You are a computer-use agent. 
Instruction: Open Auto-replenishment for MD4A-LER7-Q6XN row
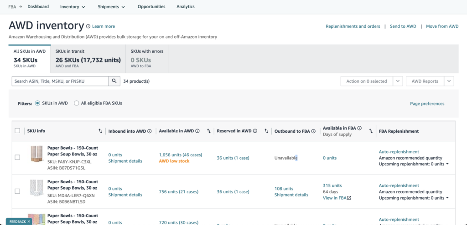[x=399, y=185]
